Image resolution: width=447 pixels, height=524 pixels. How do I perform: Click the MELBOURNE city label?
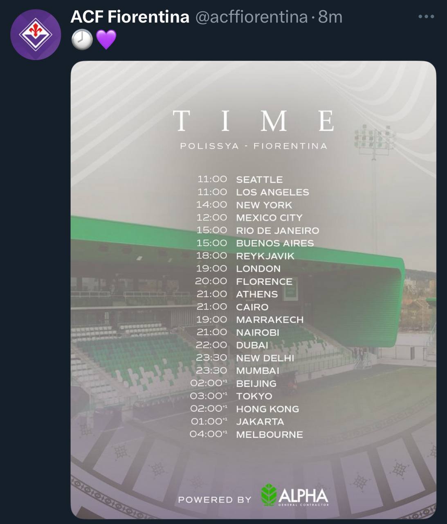[270, 435]
